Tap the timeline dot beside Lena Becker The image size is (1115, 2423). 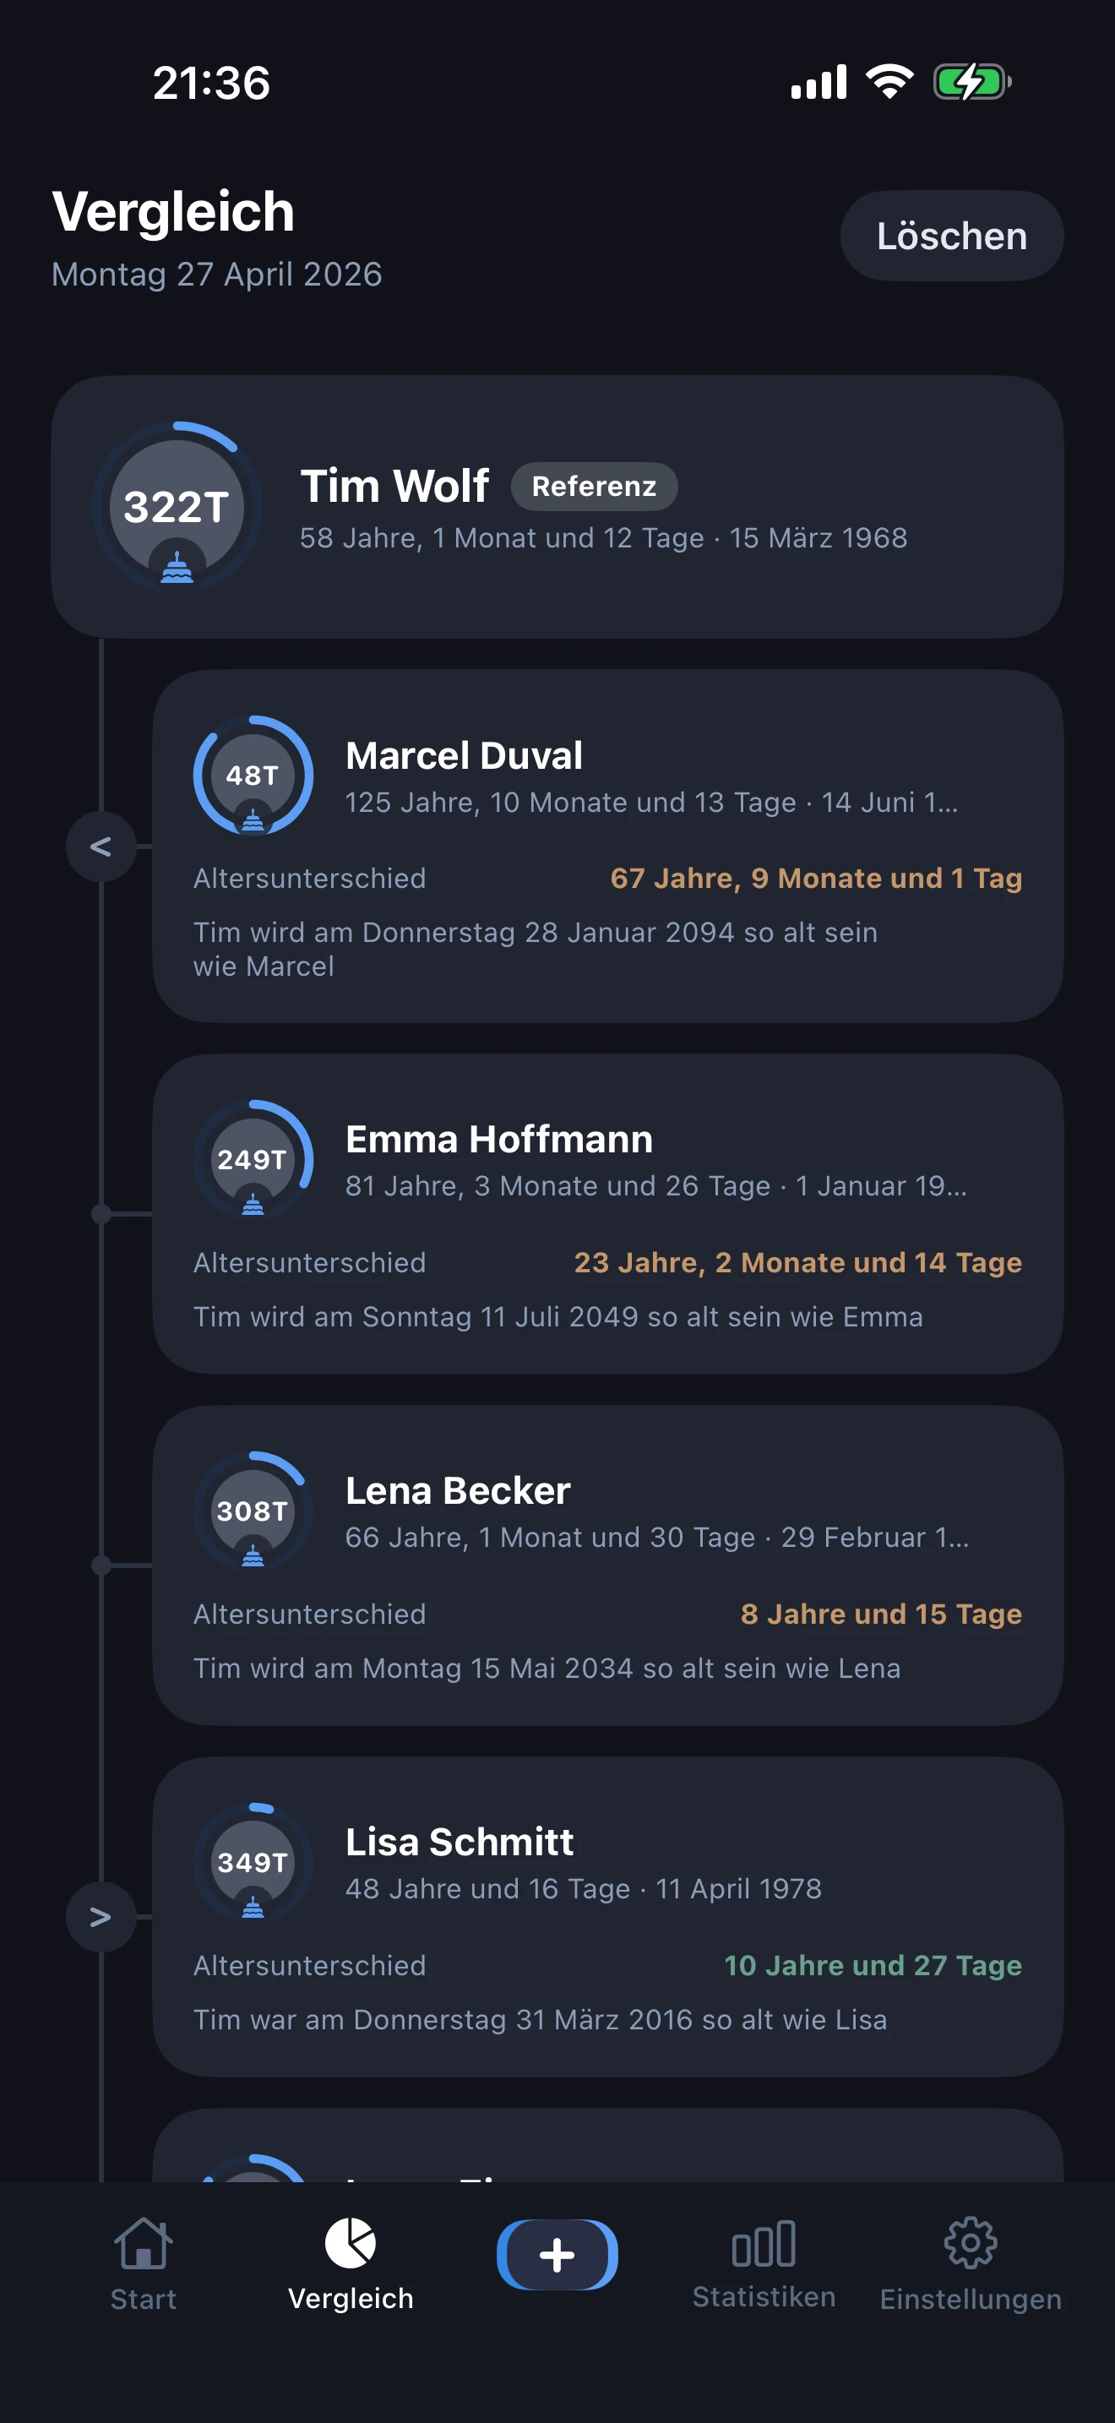pos(101,1565)
